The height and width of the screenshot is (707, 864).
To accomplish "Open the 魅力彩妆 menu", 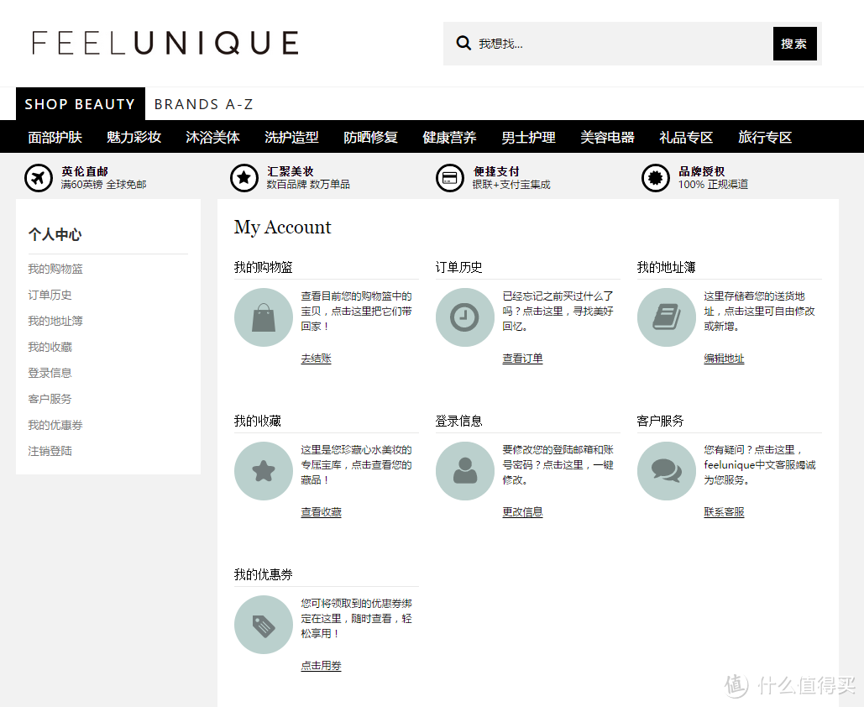I will pos(134,137).
